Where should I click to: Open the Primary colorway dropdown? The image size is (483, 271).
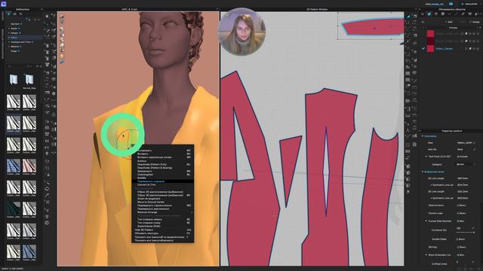453,28
